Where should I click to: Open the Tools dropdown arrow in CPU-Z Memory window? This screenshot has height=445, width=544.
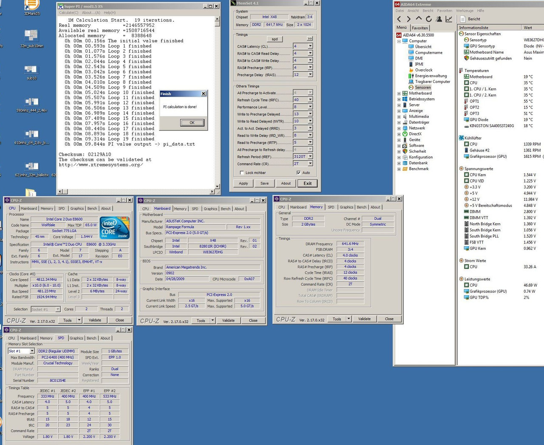[x=348, y=319]
